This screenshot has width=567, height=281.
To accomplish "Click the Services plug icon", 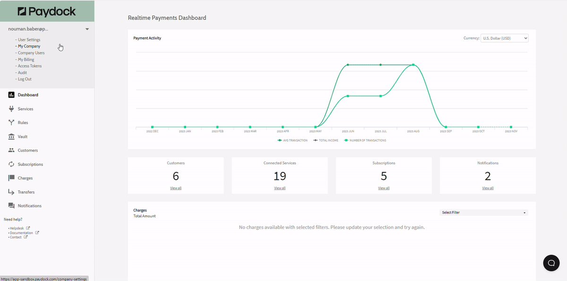I will [x=11, y=109].
